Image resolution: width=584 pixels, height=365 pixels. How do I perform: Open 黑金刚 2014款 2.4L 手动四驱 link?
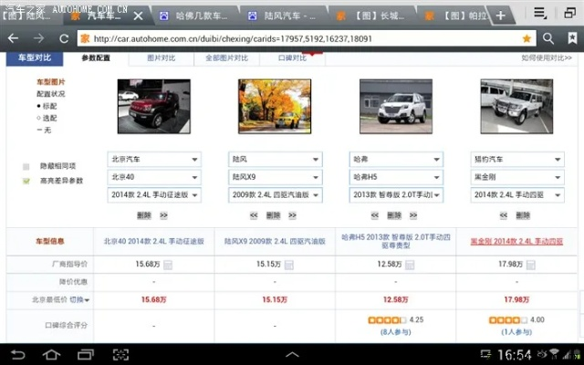tap(516, 241)
